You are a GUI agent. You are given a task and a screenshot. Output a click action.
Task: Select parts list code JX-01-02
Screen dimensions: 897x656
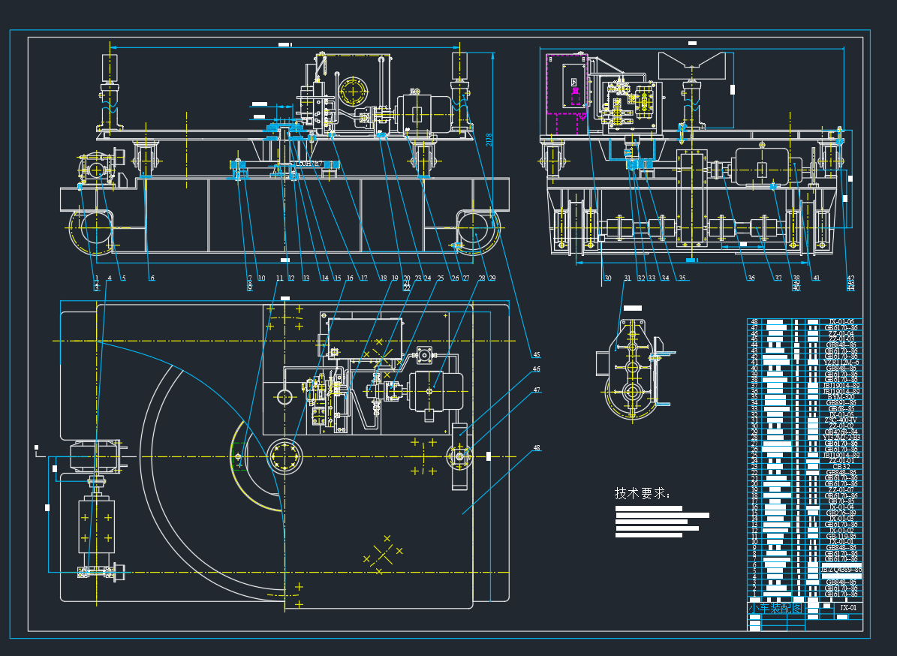(841, 530)
